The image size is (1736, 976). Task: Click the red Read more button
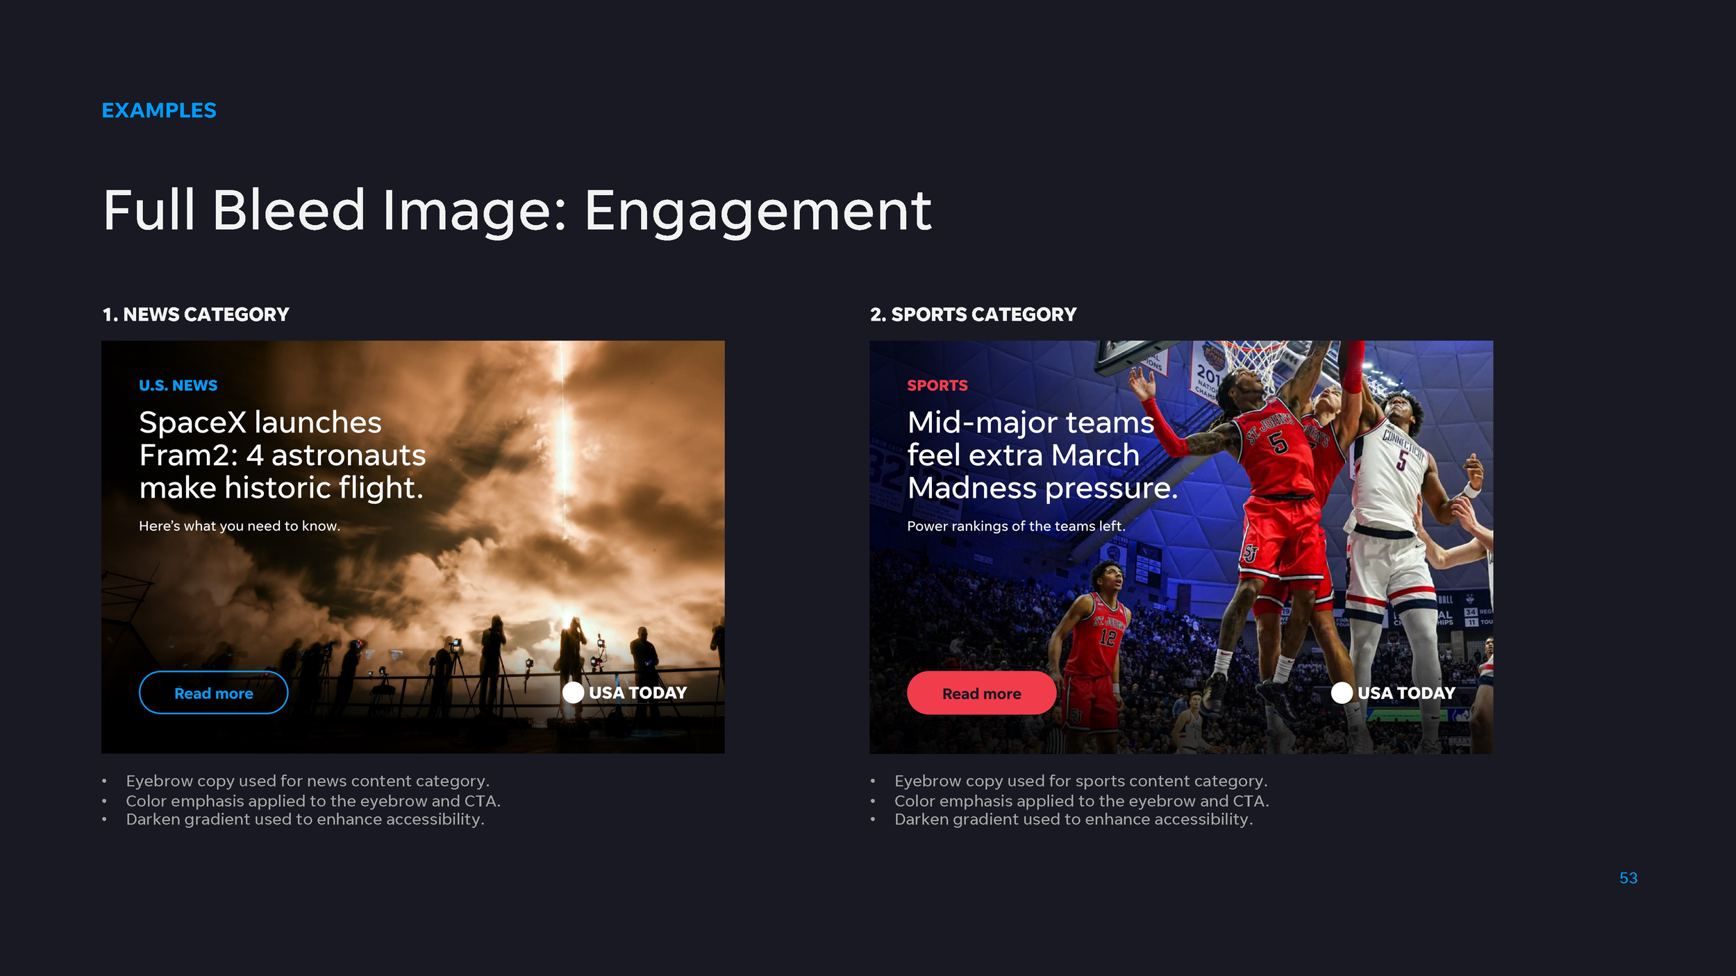point(981,693)
